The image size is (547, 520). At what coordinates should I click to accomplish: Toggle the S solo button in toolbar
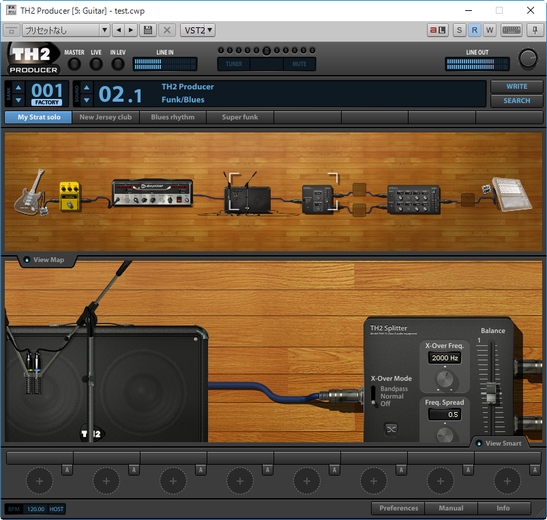(x=459, y=30)
